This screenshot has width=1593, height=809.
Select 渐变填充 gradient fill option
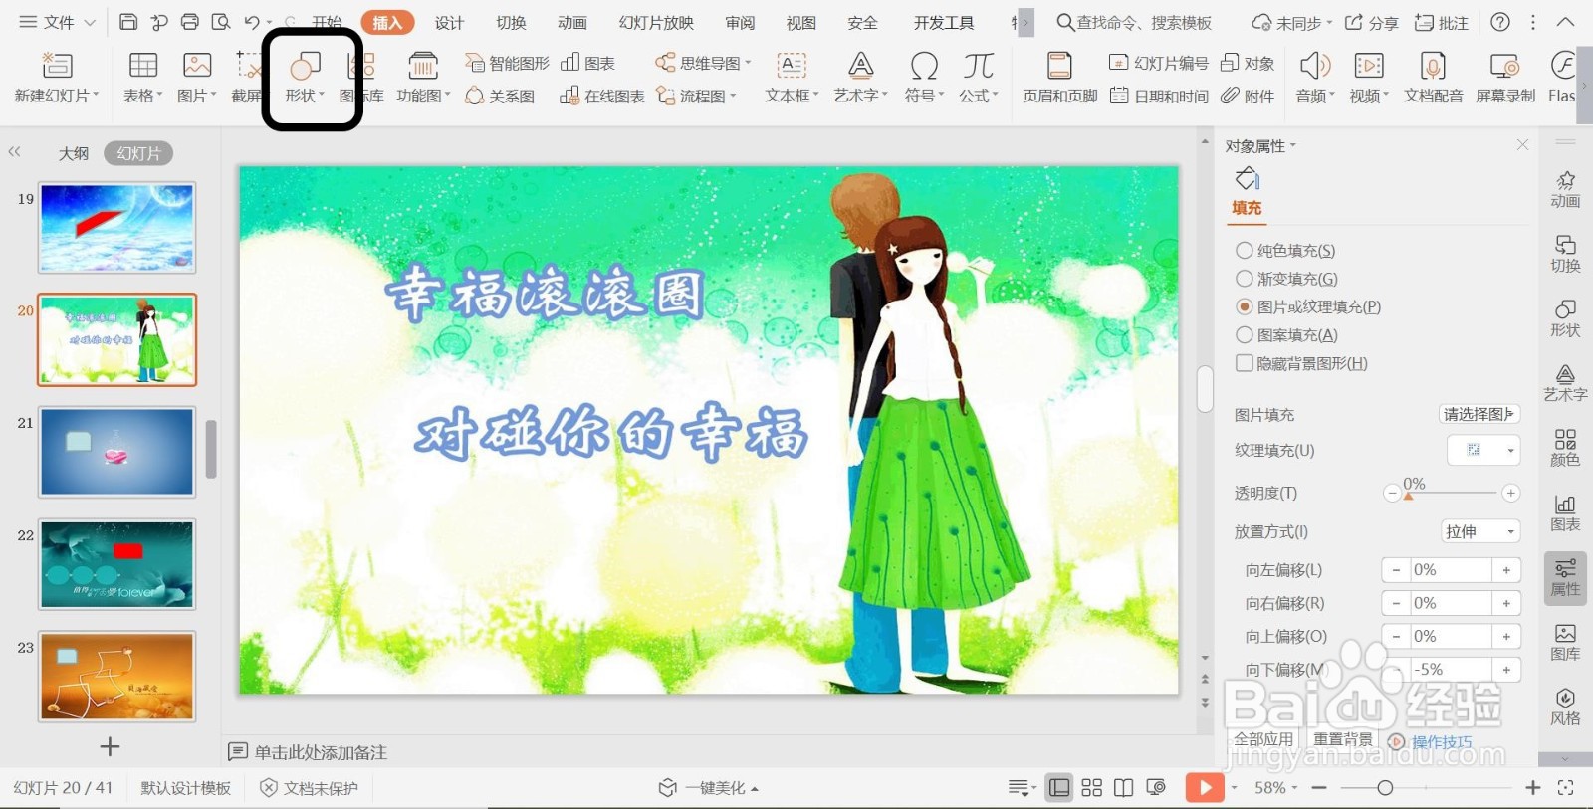click(x=1286, y=279)
